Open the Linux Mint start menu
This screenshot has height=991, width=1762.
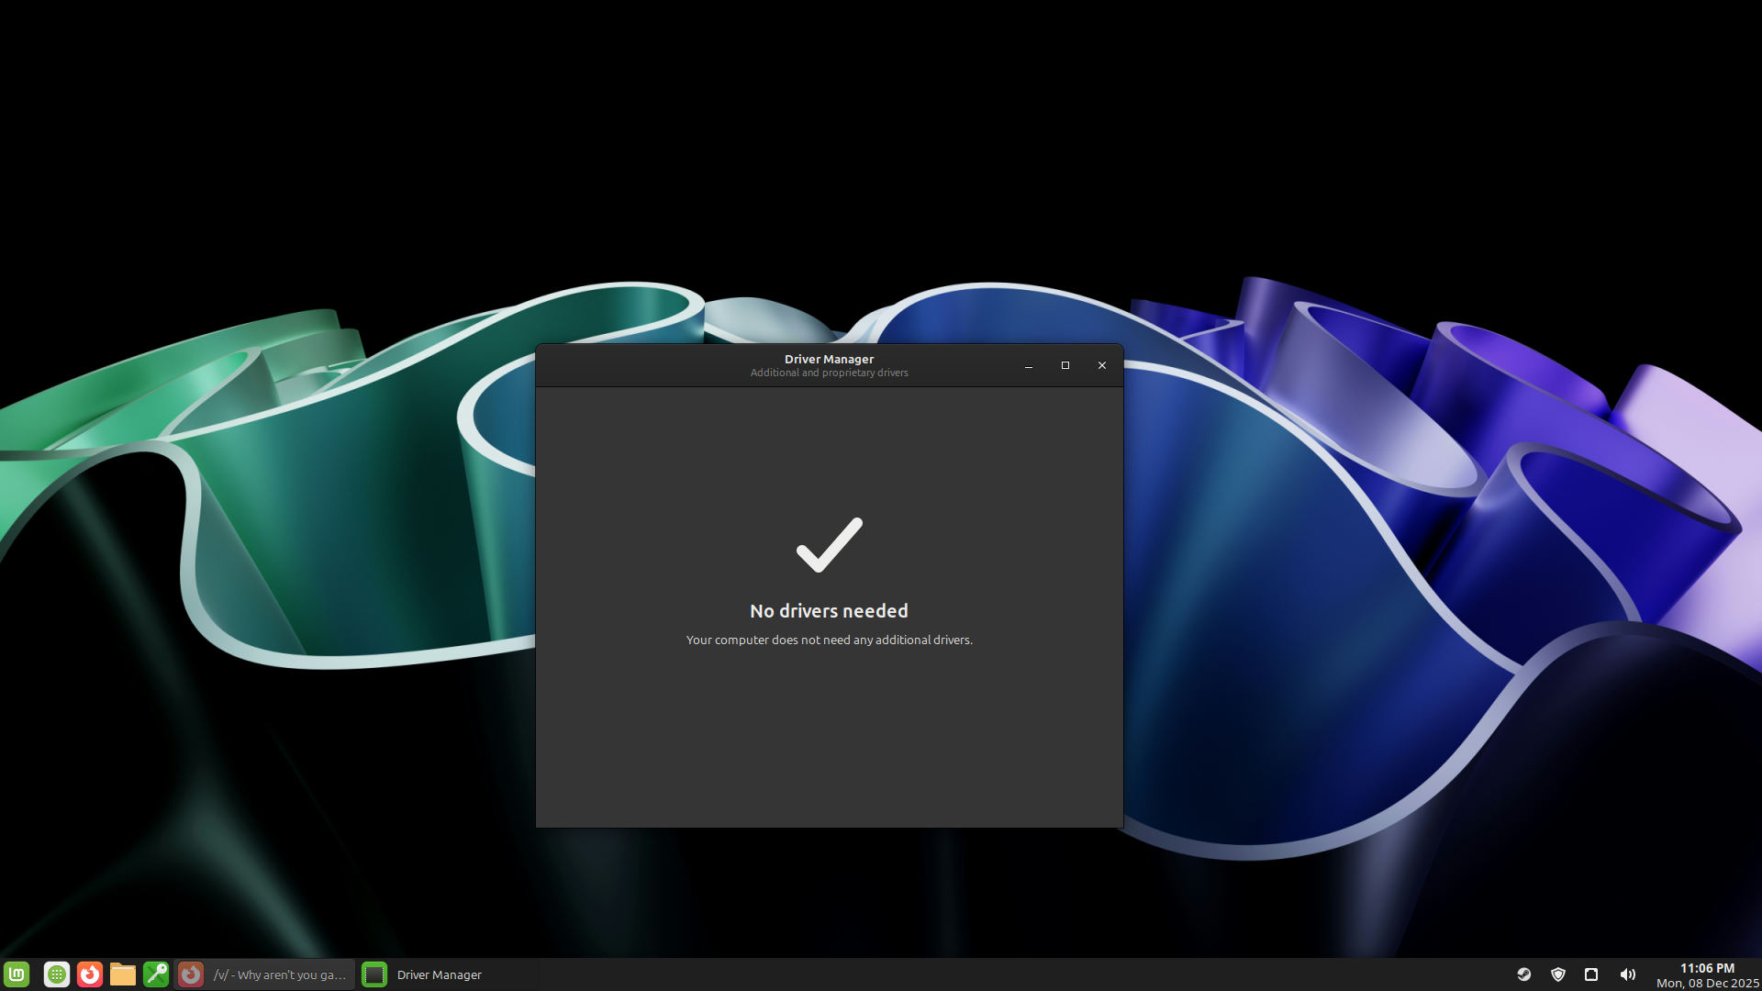click(17, 974)
